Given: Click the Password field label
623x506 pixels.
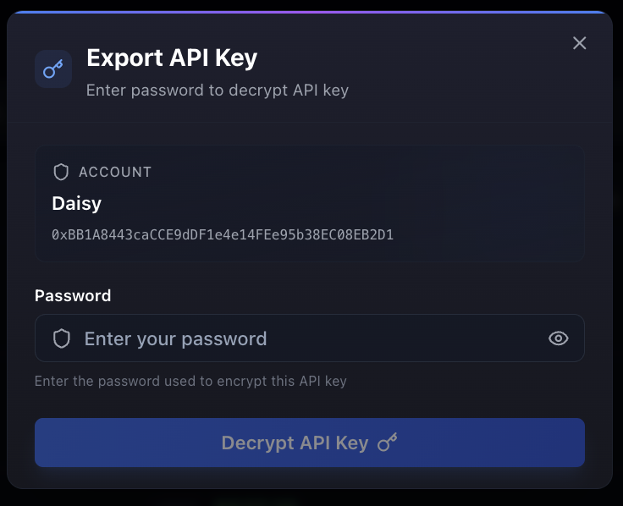Looking at the screenshot, I should pyautogui.click(x=73, y=295).
